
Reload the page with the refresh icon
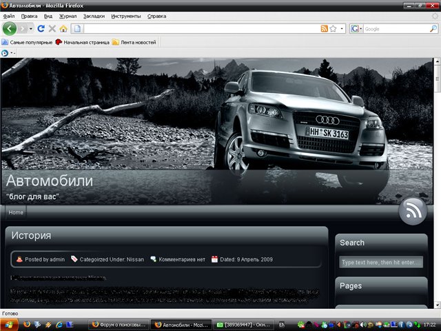click(x=41, y=28)
